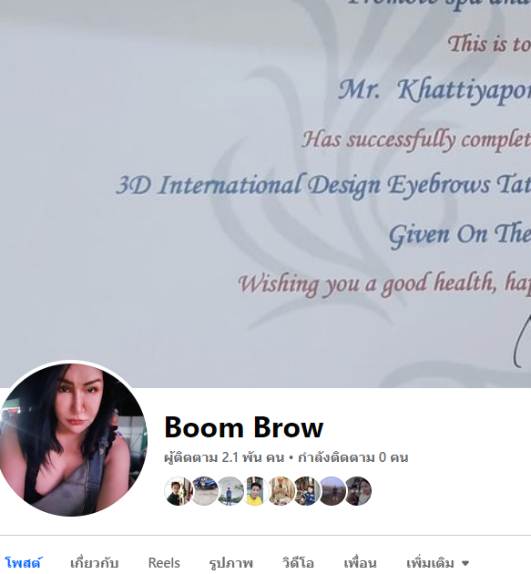Select the วิดีโอ tab
Image resolution: width=531 pixels, height=574 pixels.
point(298,563)
